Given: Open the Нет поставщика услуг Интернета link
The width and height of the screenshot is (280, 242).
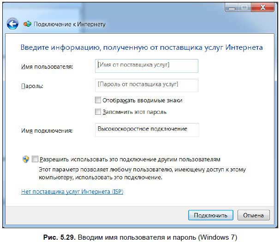Looking at the screenshot, I should coord(72,191).
